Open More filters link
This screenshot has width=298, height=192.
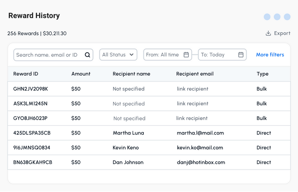270,55
